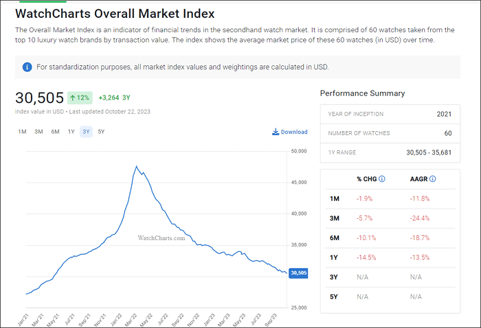Click the 5Y row label in performance table
Image resolution: width=481 pixels, height=328 pixels.
tap(333, 296)
